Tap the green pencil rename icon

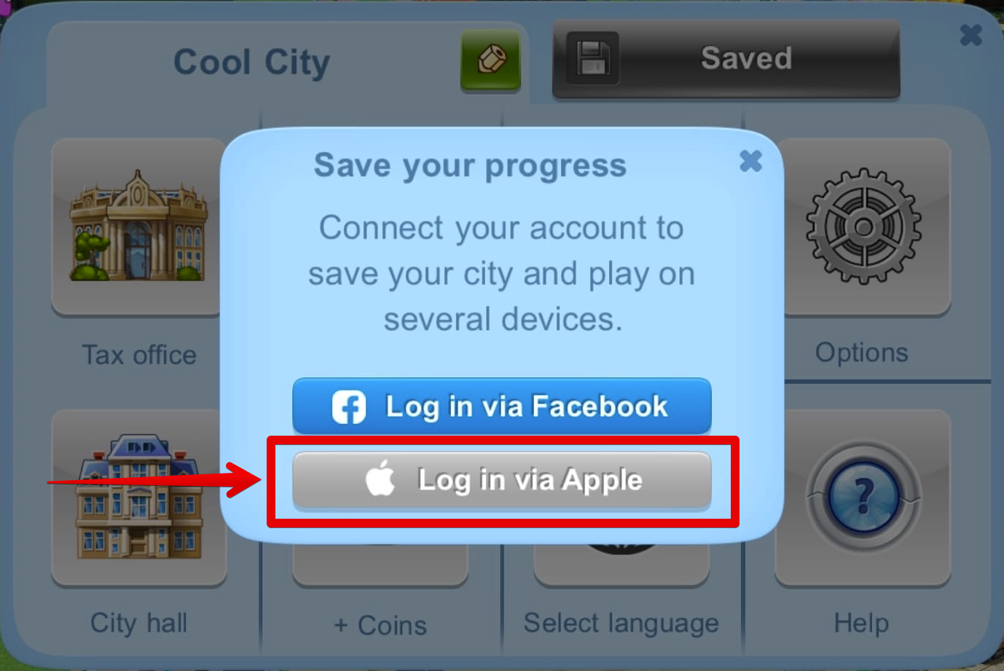[490, 61]
